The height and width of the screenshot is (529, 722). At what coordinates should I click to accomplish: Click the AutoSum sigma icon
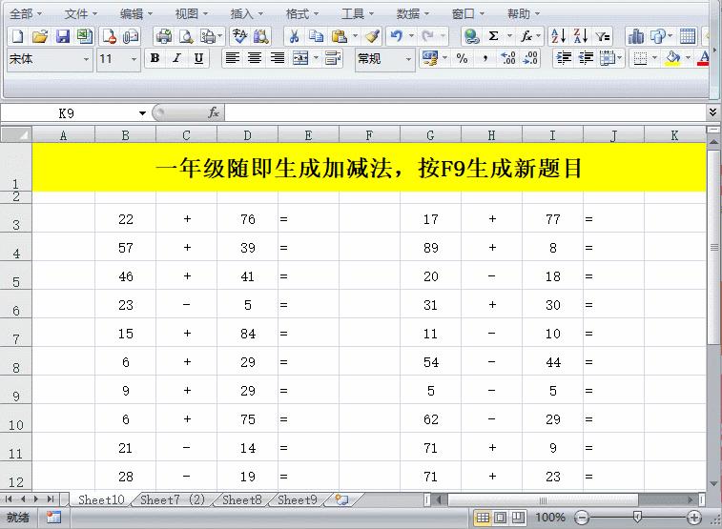pyautogui.click(x=493, y=36)
